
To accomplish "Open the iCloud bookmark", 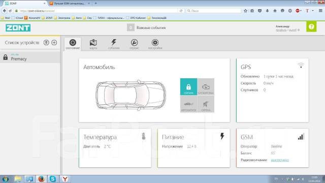I will point(17,18).
